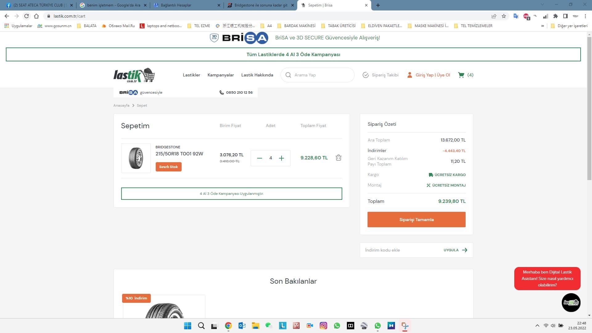Open the A4 bookmark folder
592x333 pixels.
(266, 26)
